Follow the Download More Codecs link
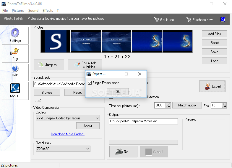Image resolution: width=232 pixels, height=168 pixels. click(x=68, y=134)
